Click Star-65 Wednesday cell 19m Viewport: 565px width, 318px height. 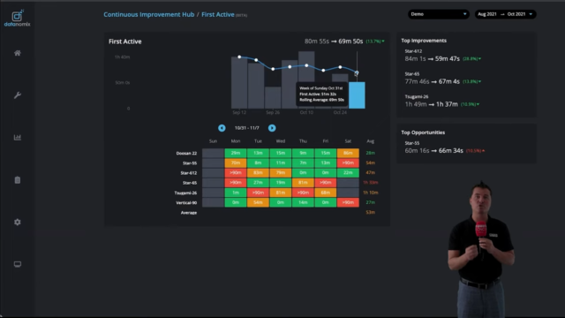tap(281, 183)
